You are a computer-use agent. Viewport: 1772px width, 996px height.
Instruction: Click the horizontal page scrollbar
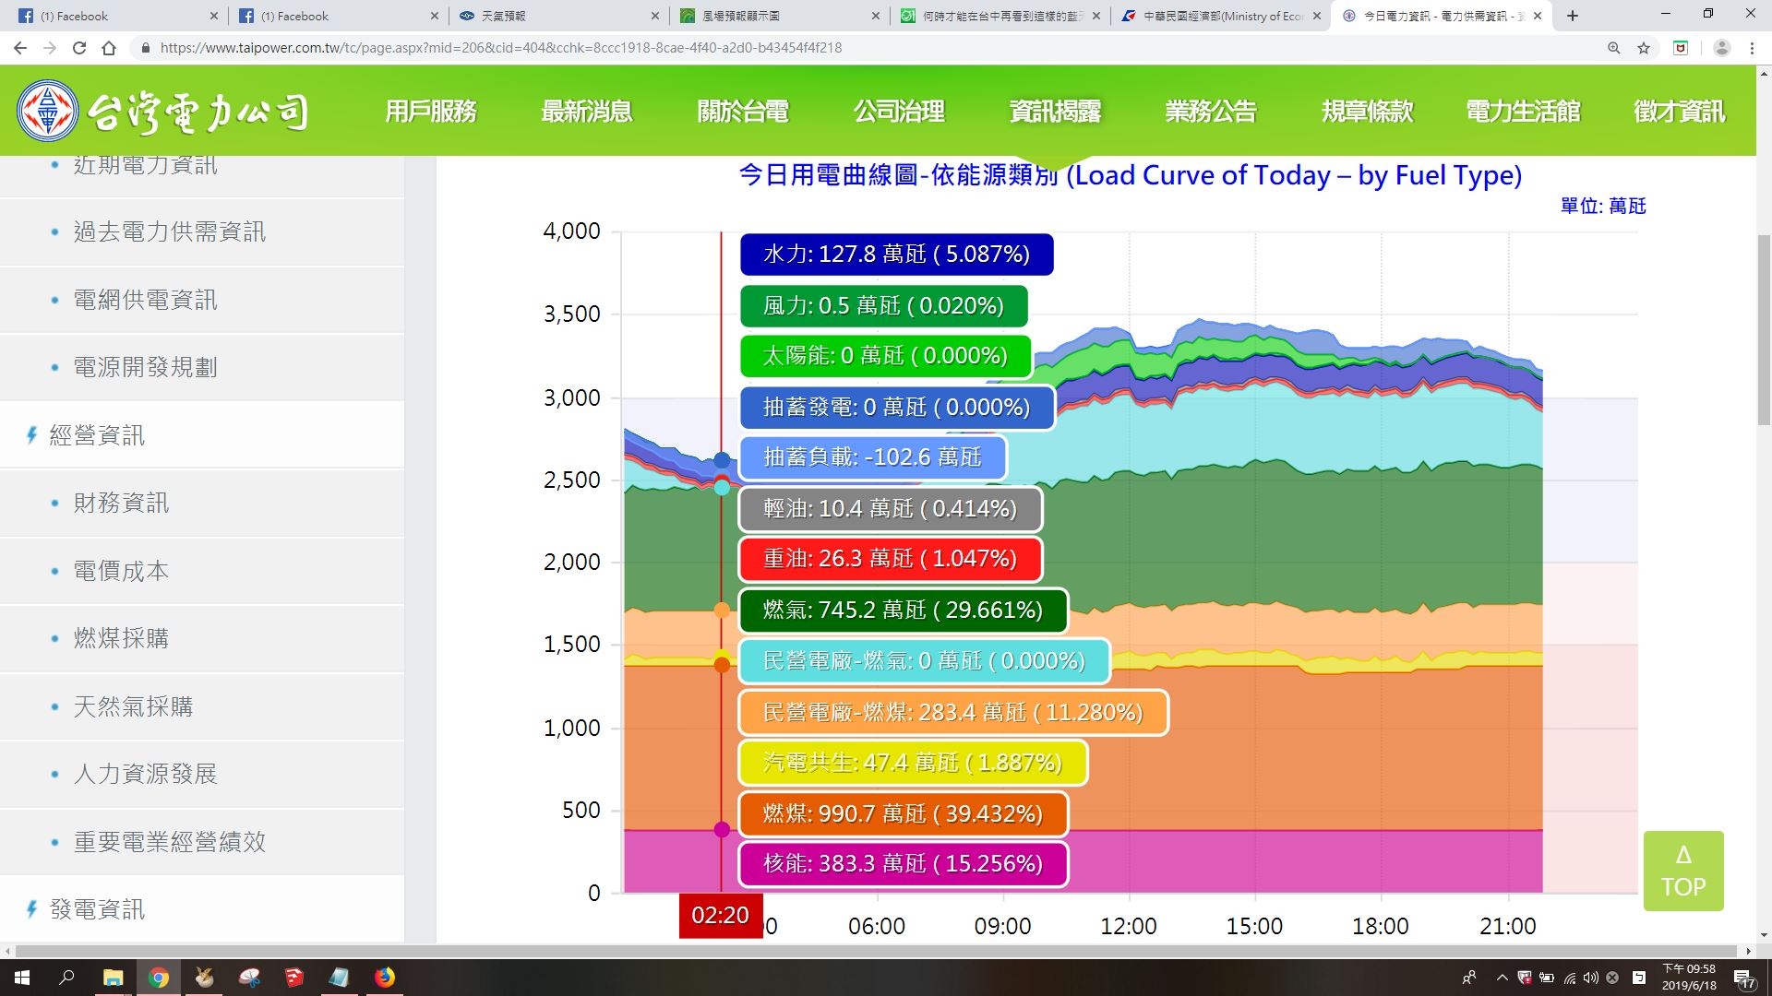click(x=877, y=951)
